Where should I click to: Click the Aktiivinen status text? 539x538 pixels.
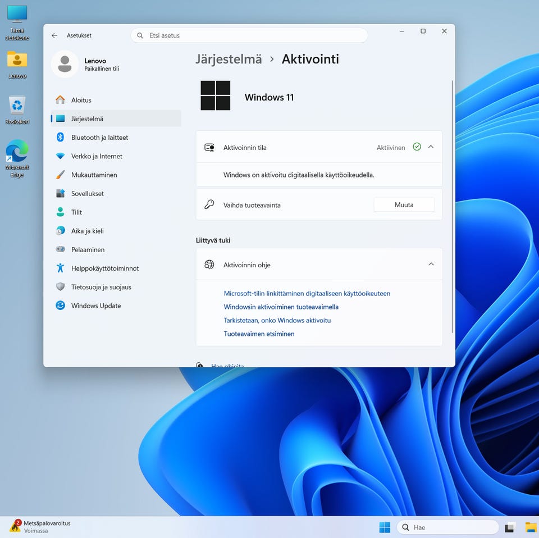(x=391, y=148)
